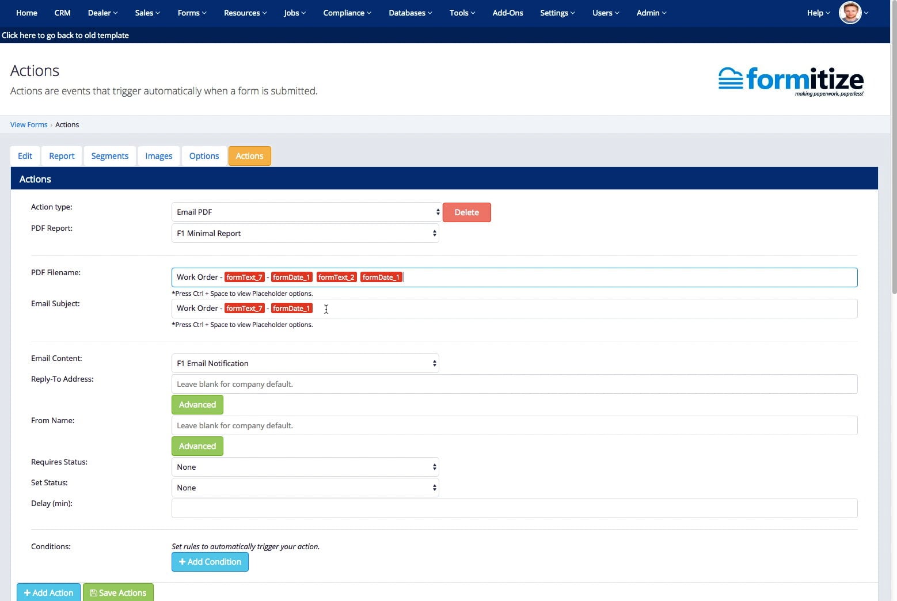897x601 pixels.
Task: Open the Set Status dropdown
Action: [305, 488]
